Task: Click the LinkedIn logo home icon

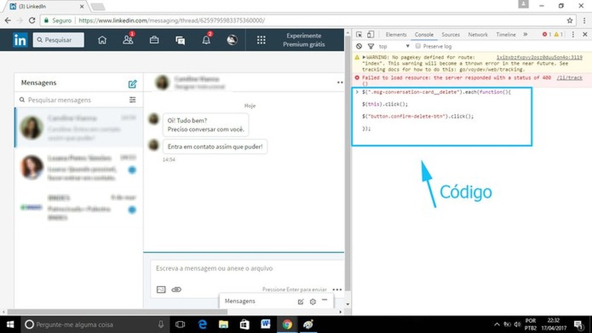Action: [20, 40]
